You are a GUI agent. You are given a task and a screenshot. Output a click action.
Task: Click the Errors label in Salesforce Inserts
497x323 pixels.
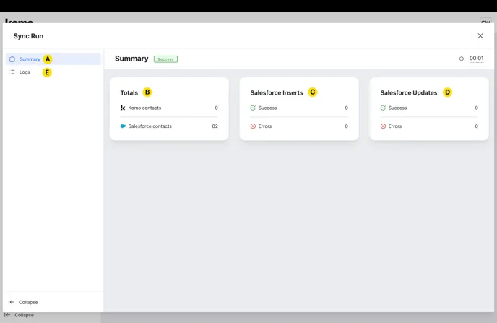coord(265,126)
